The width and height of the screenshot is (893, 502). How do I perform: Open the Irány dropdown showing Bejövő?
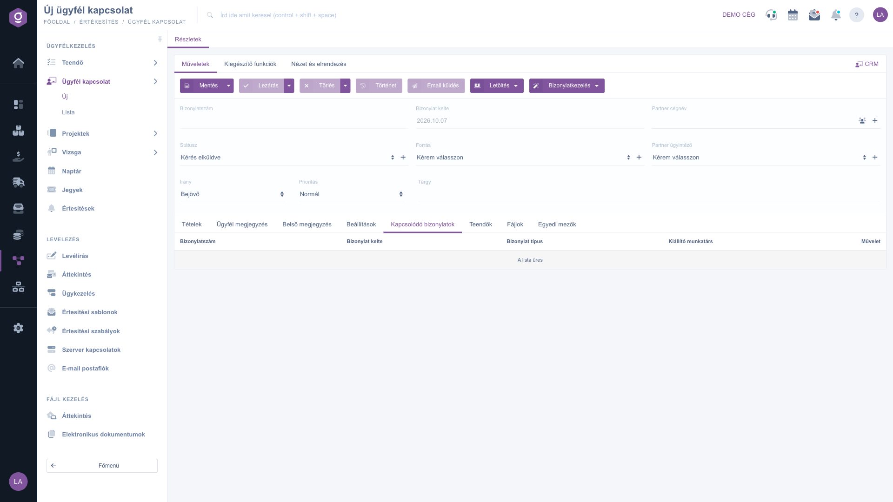coord(233,194)
